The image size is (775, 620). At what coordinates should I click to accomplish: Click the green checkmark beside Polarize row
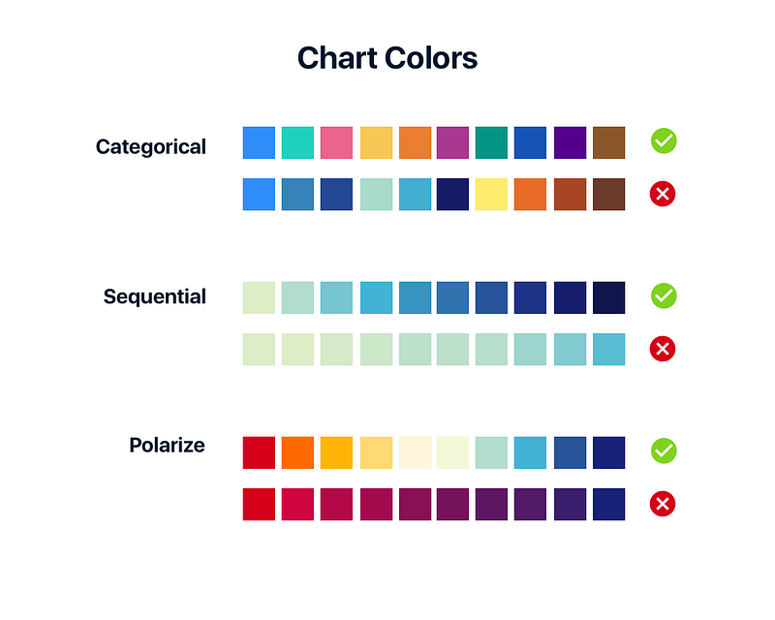(664, 450)
